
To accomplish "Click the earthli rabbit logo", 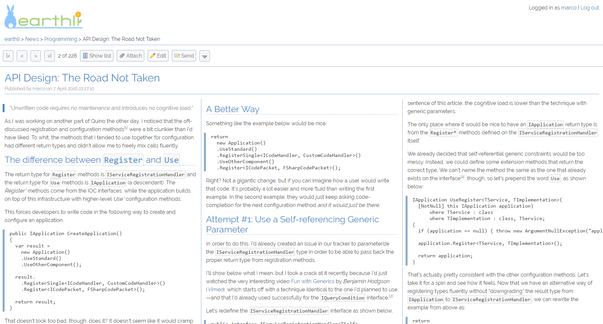I will [43, 17].
